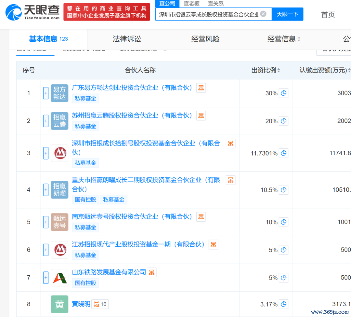Viewport: 351px width, 317px height.
Task: Click red M logo in row 6
Action: pyautogui.click(x=59, y=250)
